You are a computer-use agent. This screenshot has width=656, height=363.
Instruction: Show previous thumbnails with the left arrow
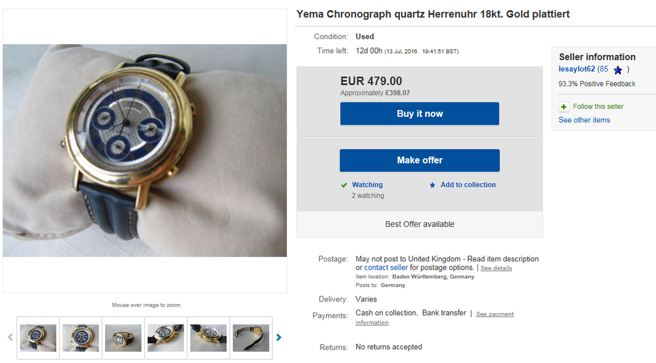point(10,337)
